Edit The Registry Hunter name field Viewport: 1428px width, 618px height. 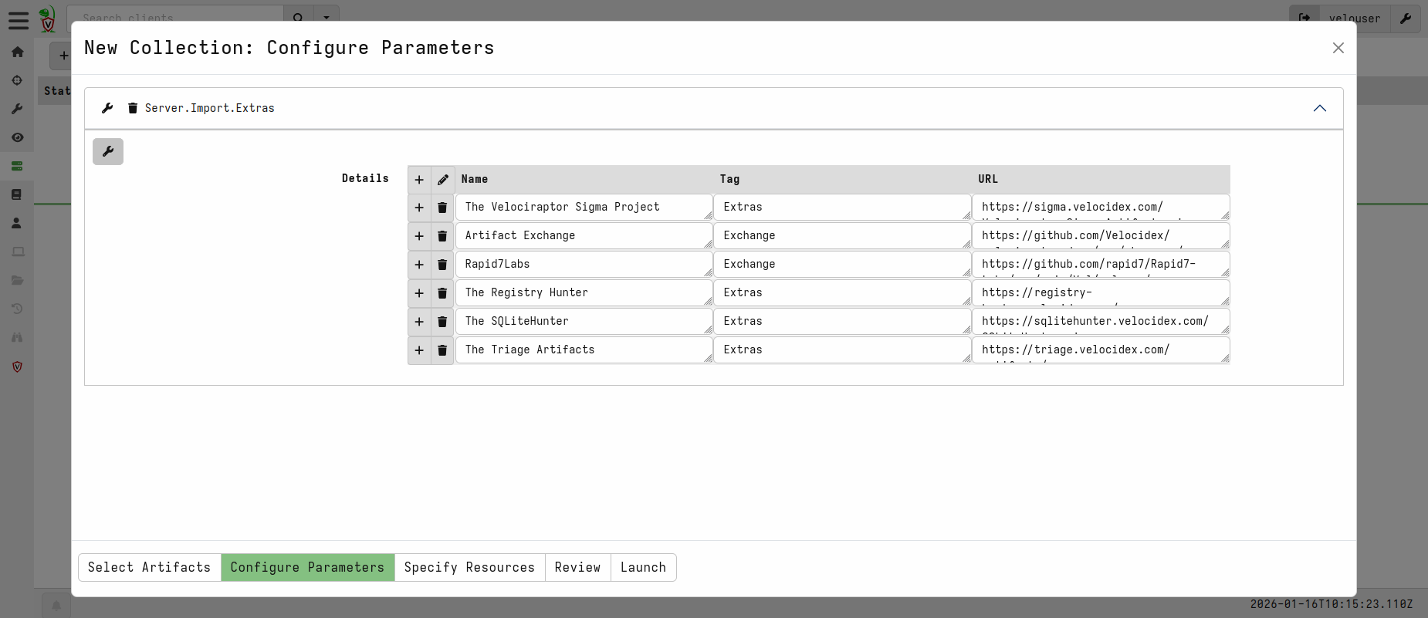584,293
